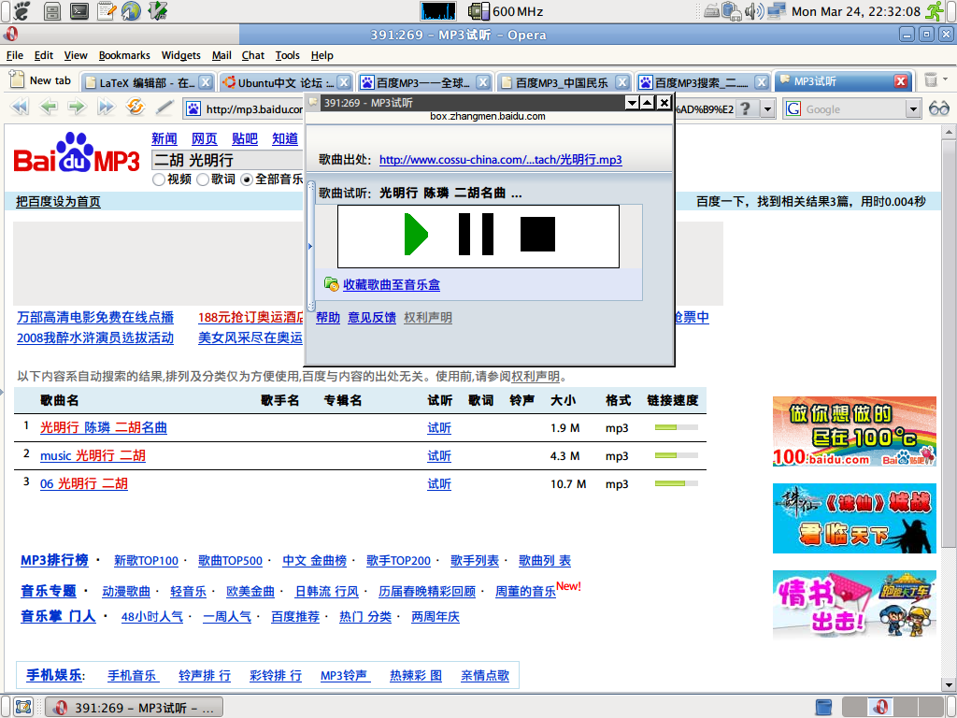The height and width of the screenshot is (718, 957).
Task: Launch the text editor notepad icon
Action: coord(107,11)
